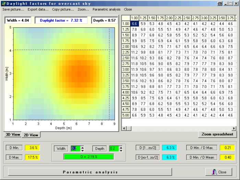
Task: Switch to the 2D View tab
Action: [x=31, y=135]
